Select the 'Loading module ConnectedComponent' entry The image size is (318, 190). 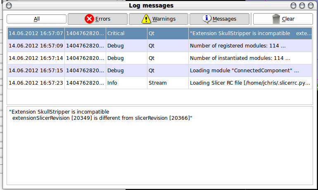pos(244,71)
